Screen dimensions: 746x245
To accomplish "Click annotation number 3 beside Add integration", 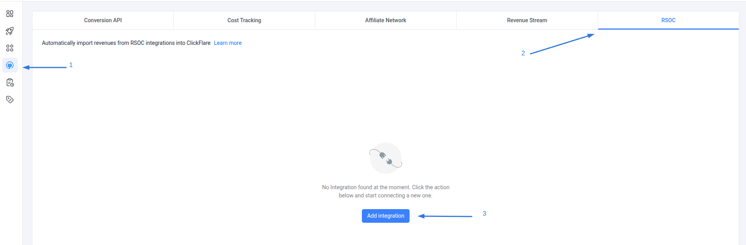I will pyautogui.click(x=484, y=213).
